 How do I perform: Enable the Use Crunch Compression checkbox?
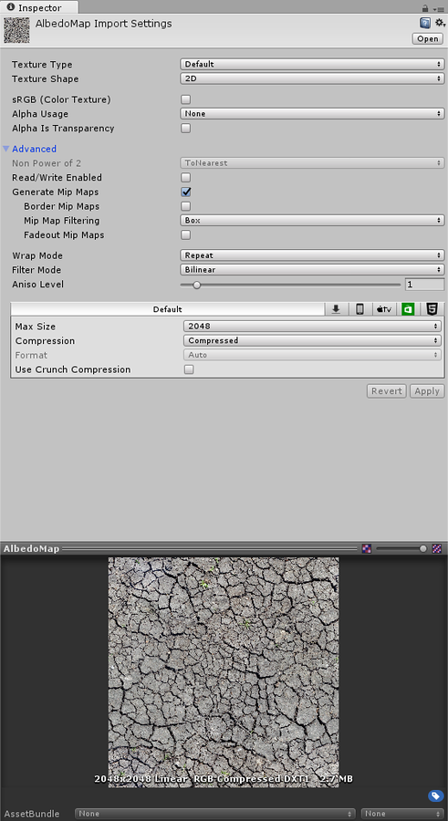pyautogui.click(x=189, y=369)
